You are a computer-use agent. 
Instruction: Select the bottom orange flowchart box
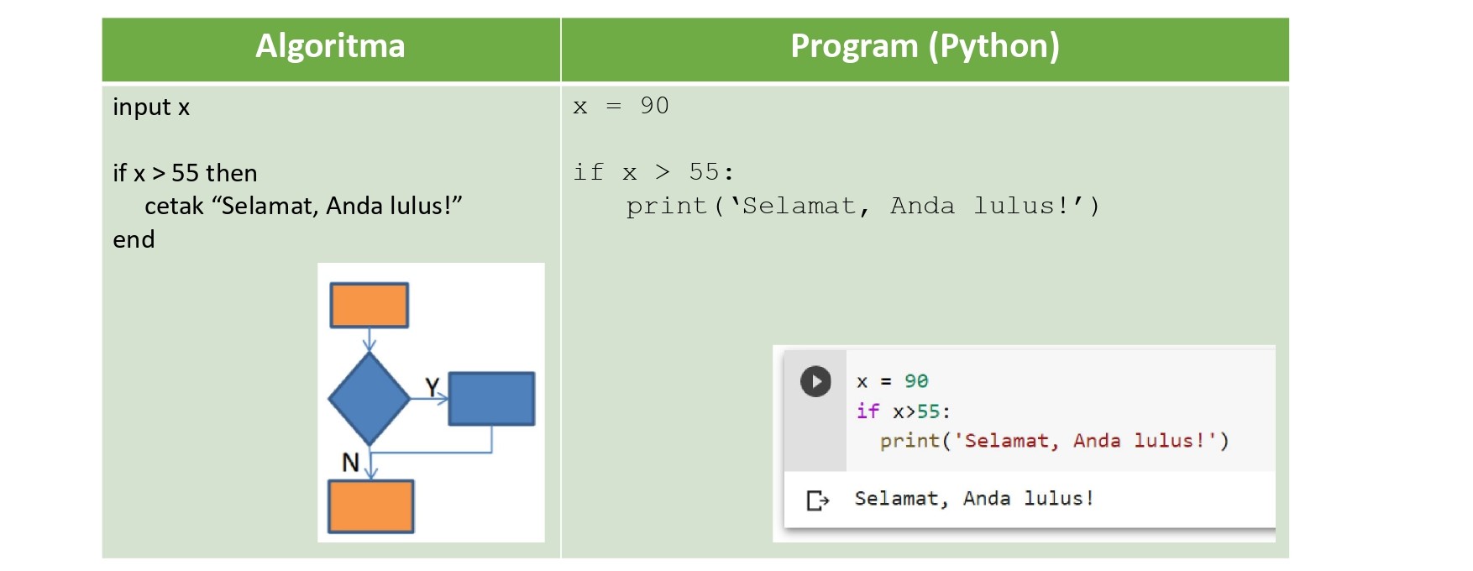370,506
